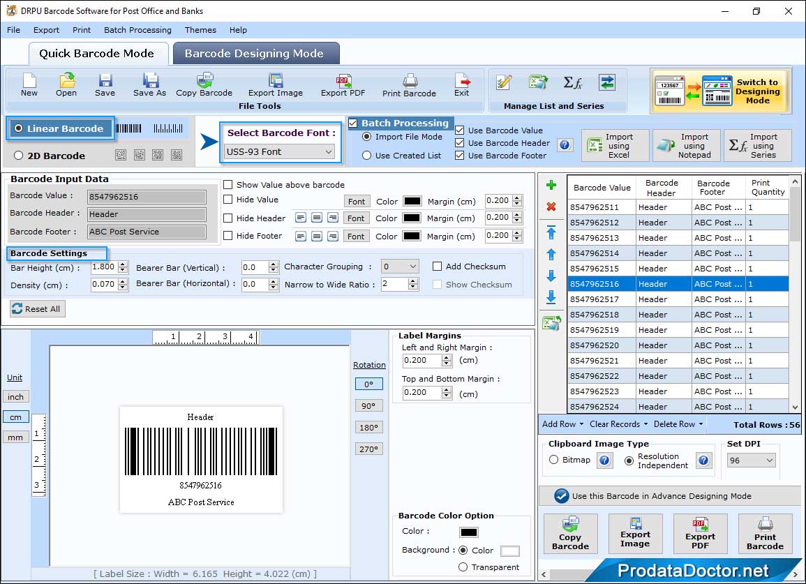
Task: Switch to Barcode Designing Mode tab
Action: click(256, 54)
